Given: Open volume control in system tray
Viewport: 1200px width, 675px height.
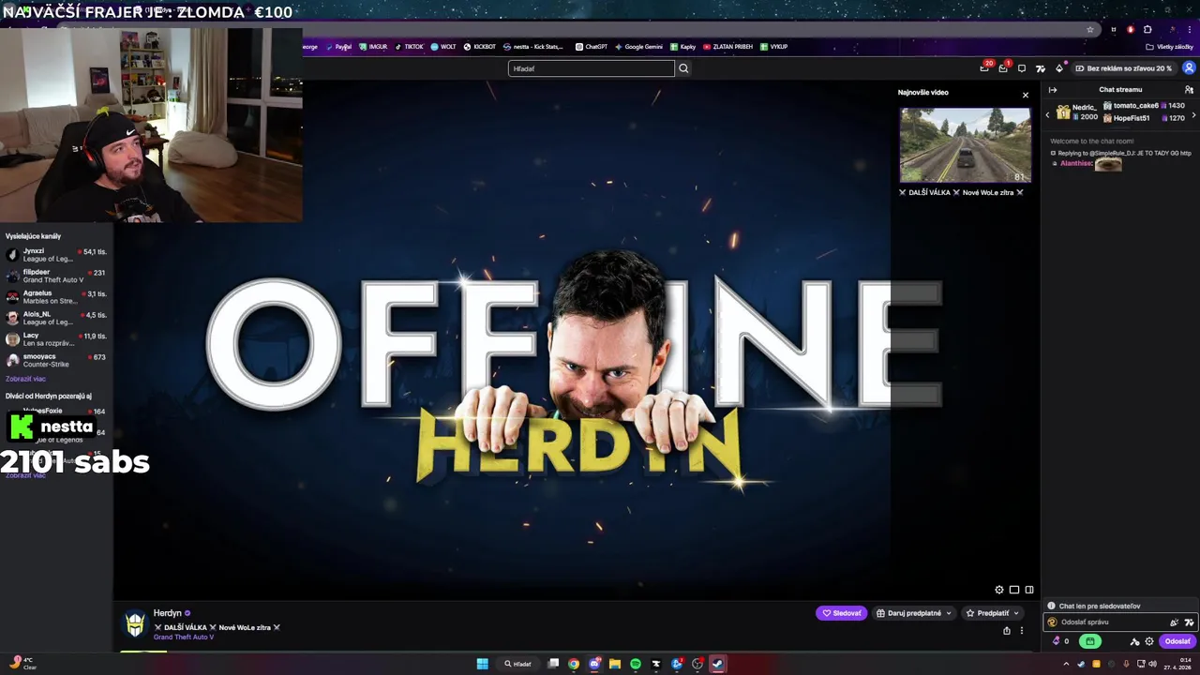Looking at the screenshot, I should pyautogui.click(x=1153, y=664).
